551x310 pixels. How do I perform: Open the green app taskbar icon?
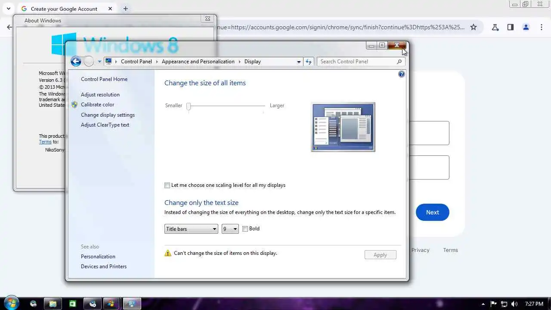pyautogui.click(x=73, y=304)
